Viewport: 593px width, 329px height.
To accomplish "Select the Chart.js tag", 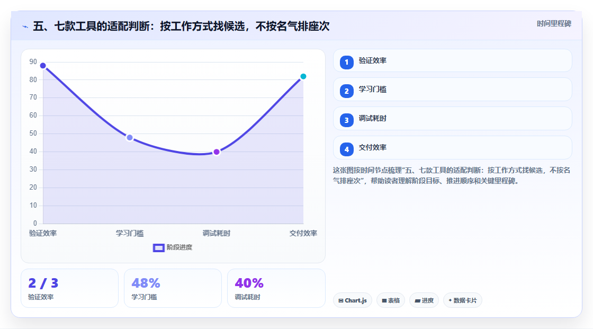I will (353, 300).
